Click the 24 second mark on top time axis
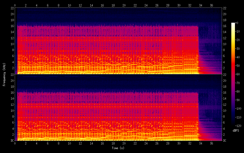The image size is (244, 153). [x=146, y=5]
